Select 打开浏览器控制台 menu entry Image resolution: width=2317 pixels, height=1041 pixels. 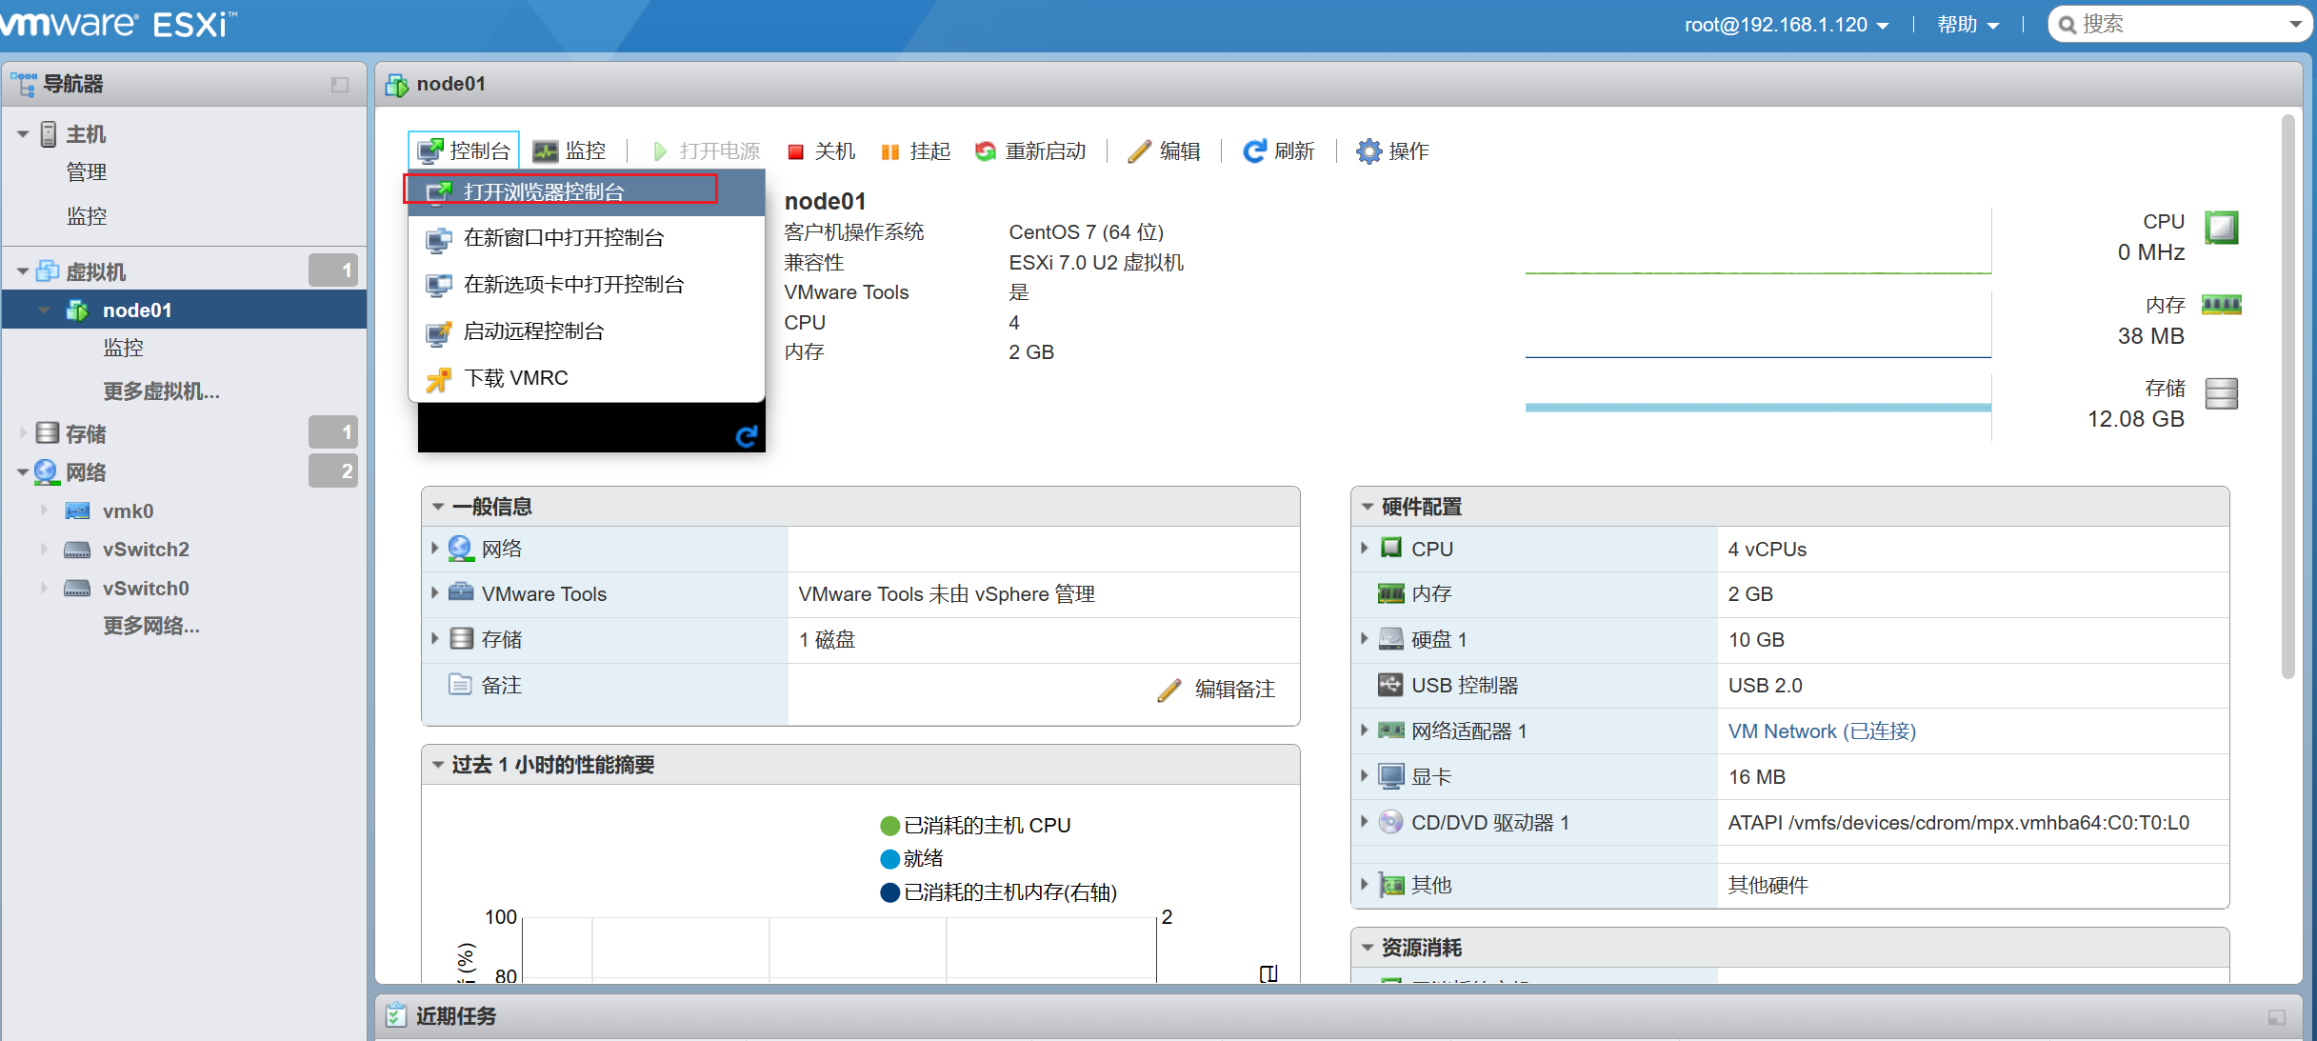(587, 191)
